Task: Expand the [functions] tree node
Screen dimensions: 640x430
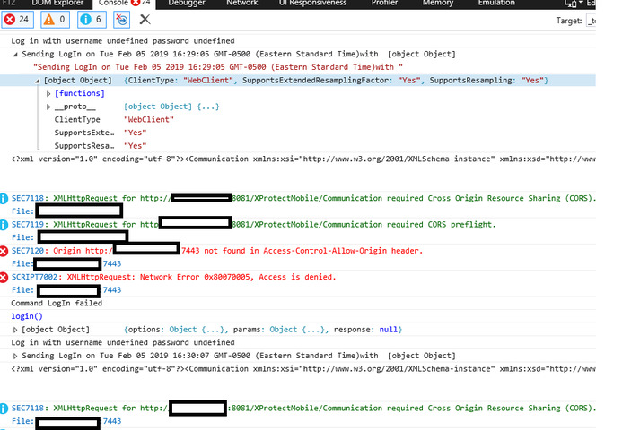Action: click(x=48, y=94)
